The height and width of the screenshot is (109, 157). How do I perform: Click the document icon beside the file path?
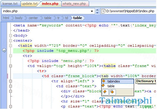click(x=103, y=11)
